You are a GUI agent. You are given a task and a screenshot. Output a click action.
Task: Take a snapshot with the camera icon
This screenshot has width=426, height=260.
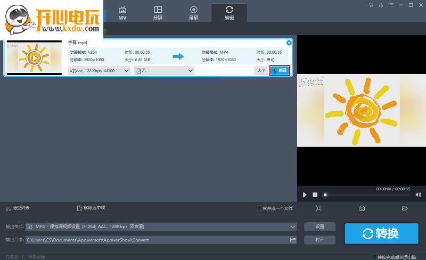(362, 208)
